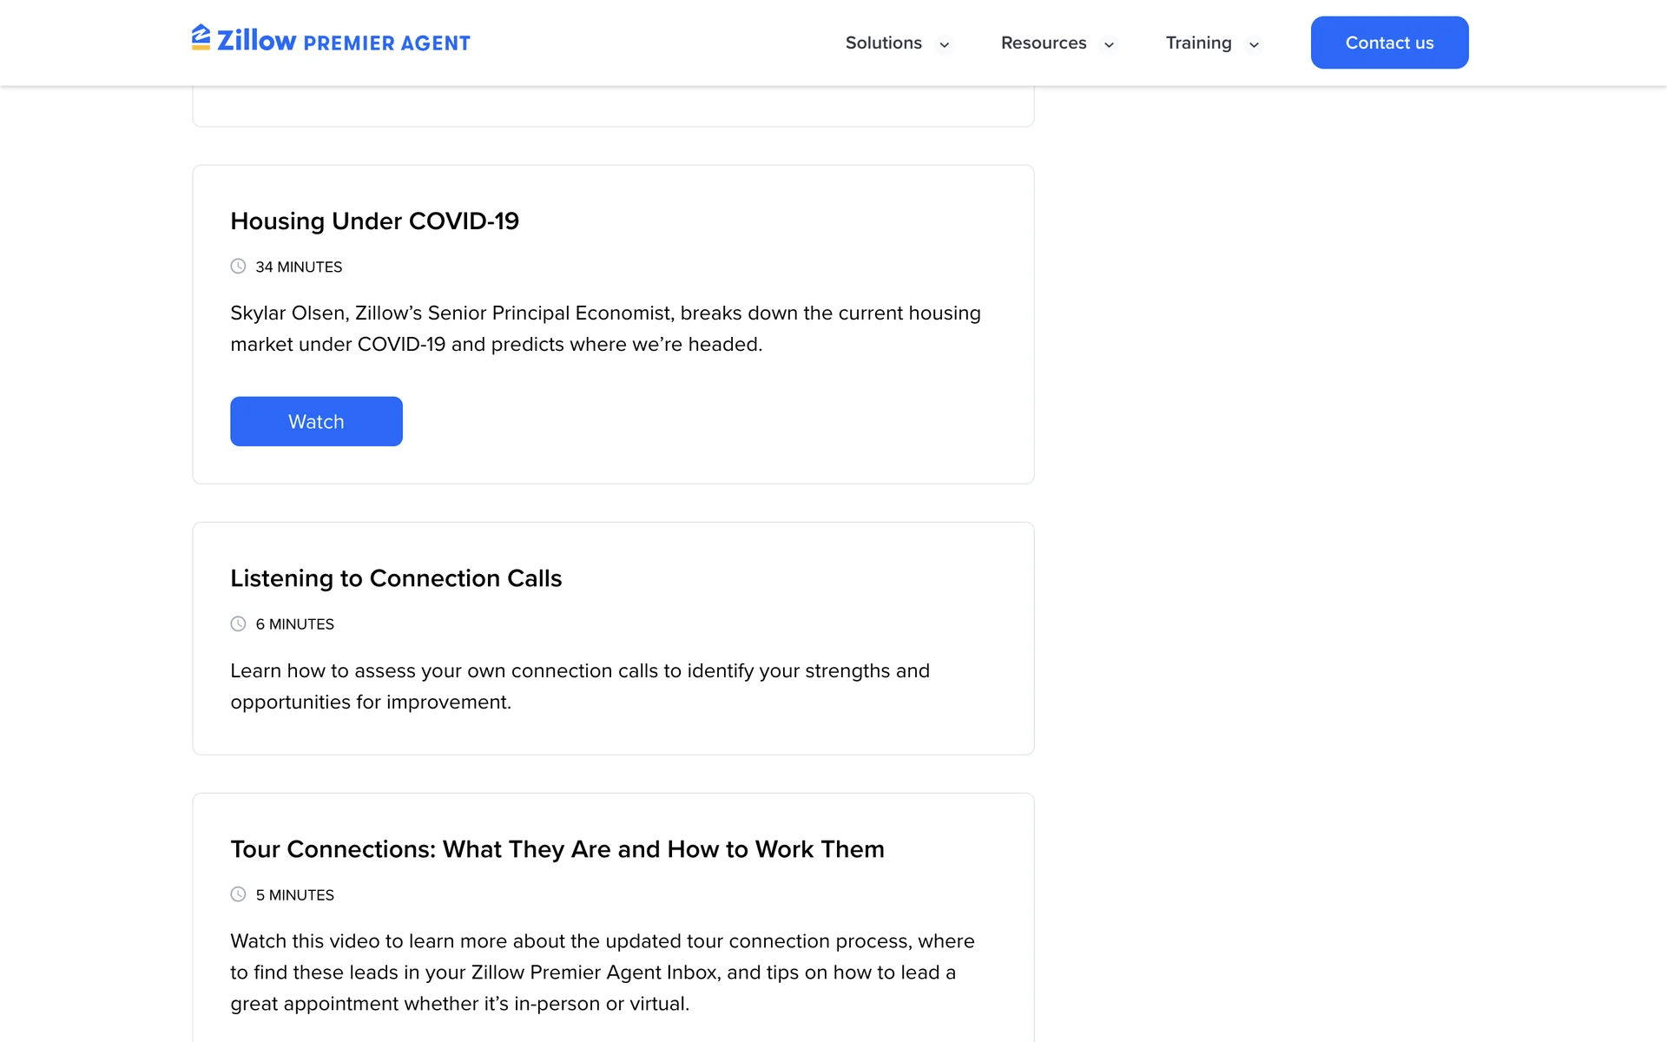1667x1042 pixels.
Task: Expand the Training chevron arrow
Action: tap(1254, 44)
